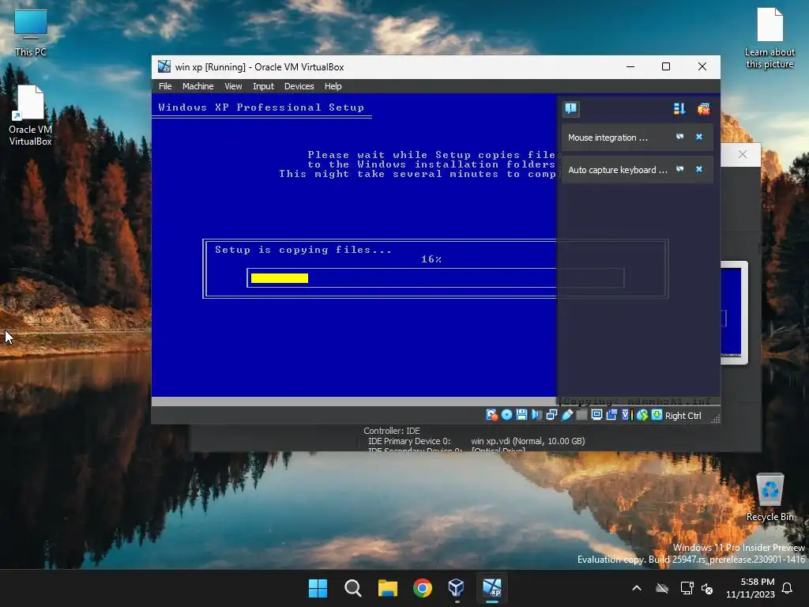Click the display monitor status icon
The image size is (809, 607).
coord(596,416)
